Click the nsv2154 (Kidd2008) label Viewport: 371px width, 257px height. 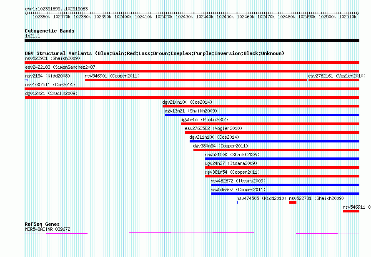coord(48,76)
